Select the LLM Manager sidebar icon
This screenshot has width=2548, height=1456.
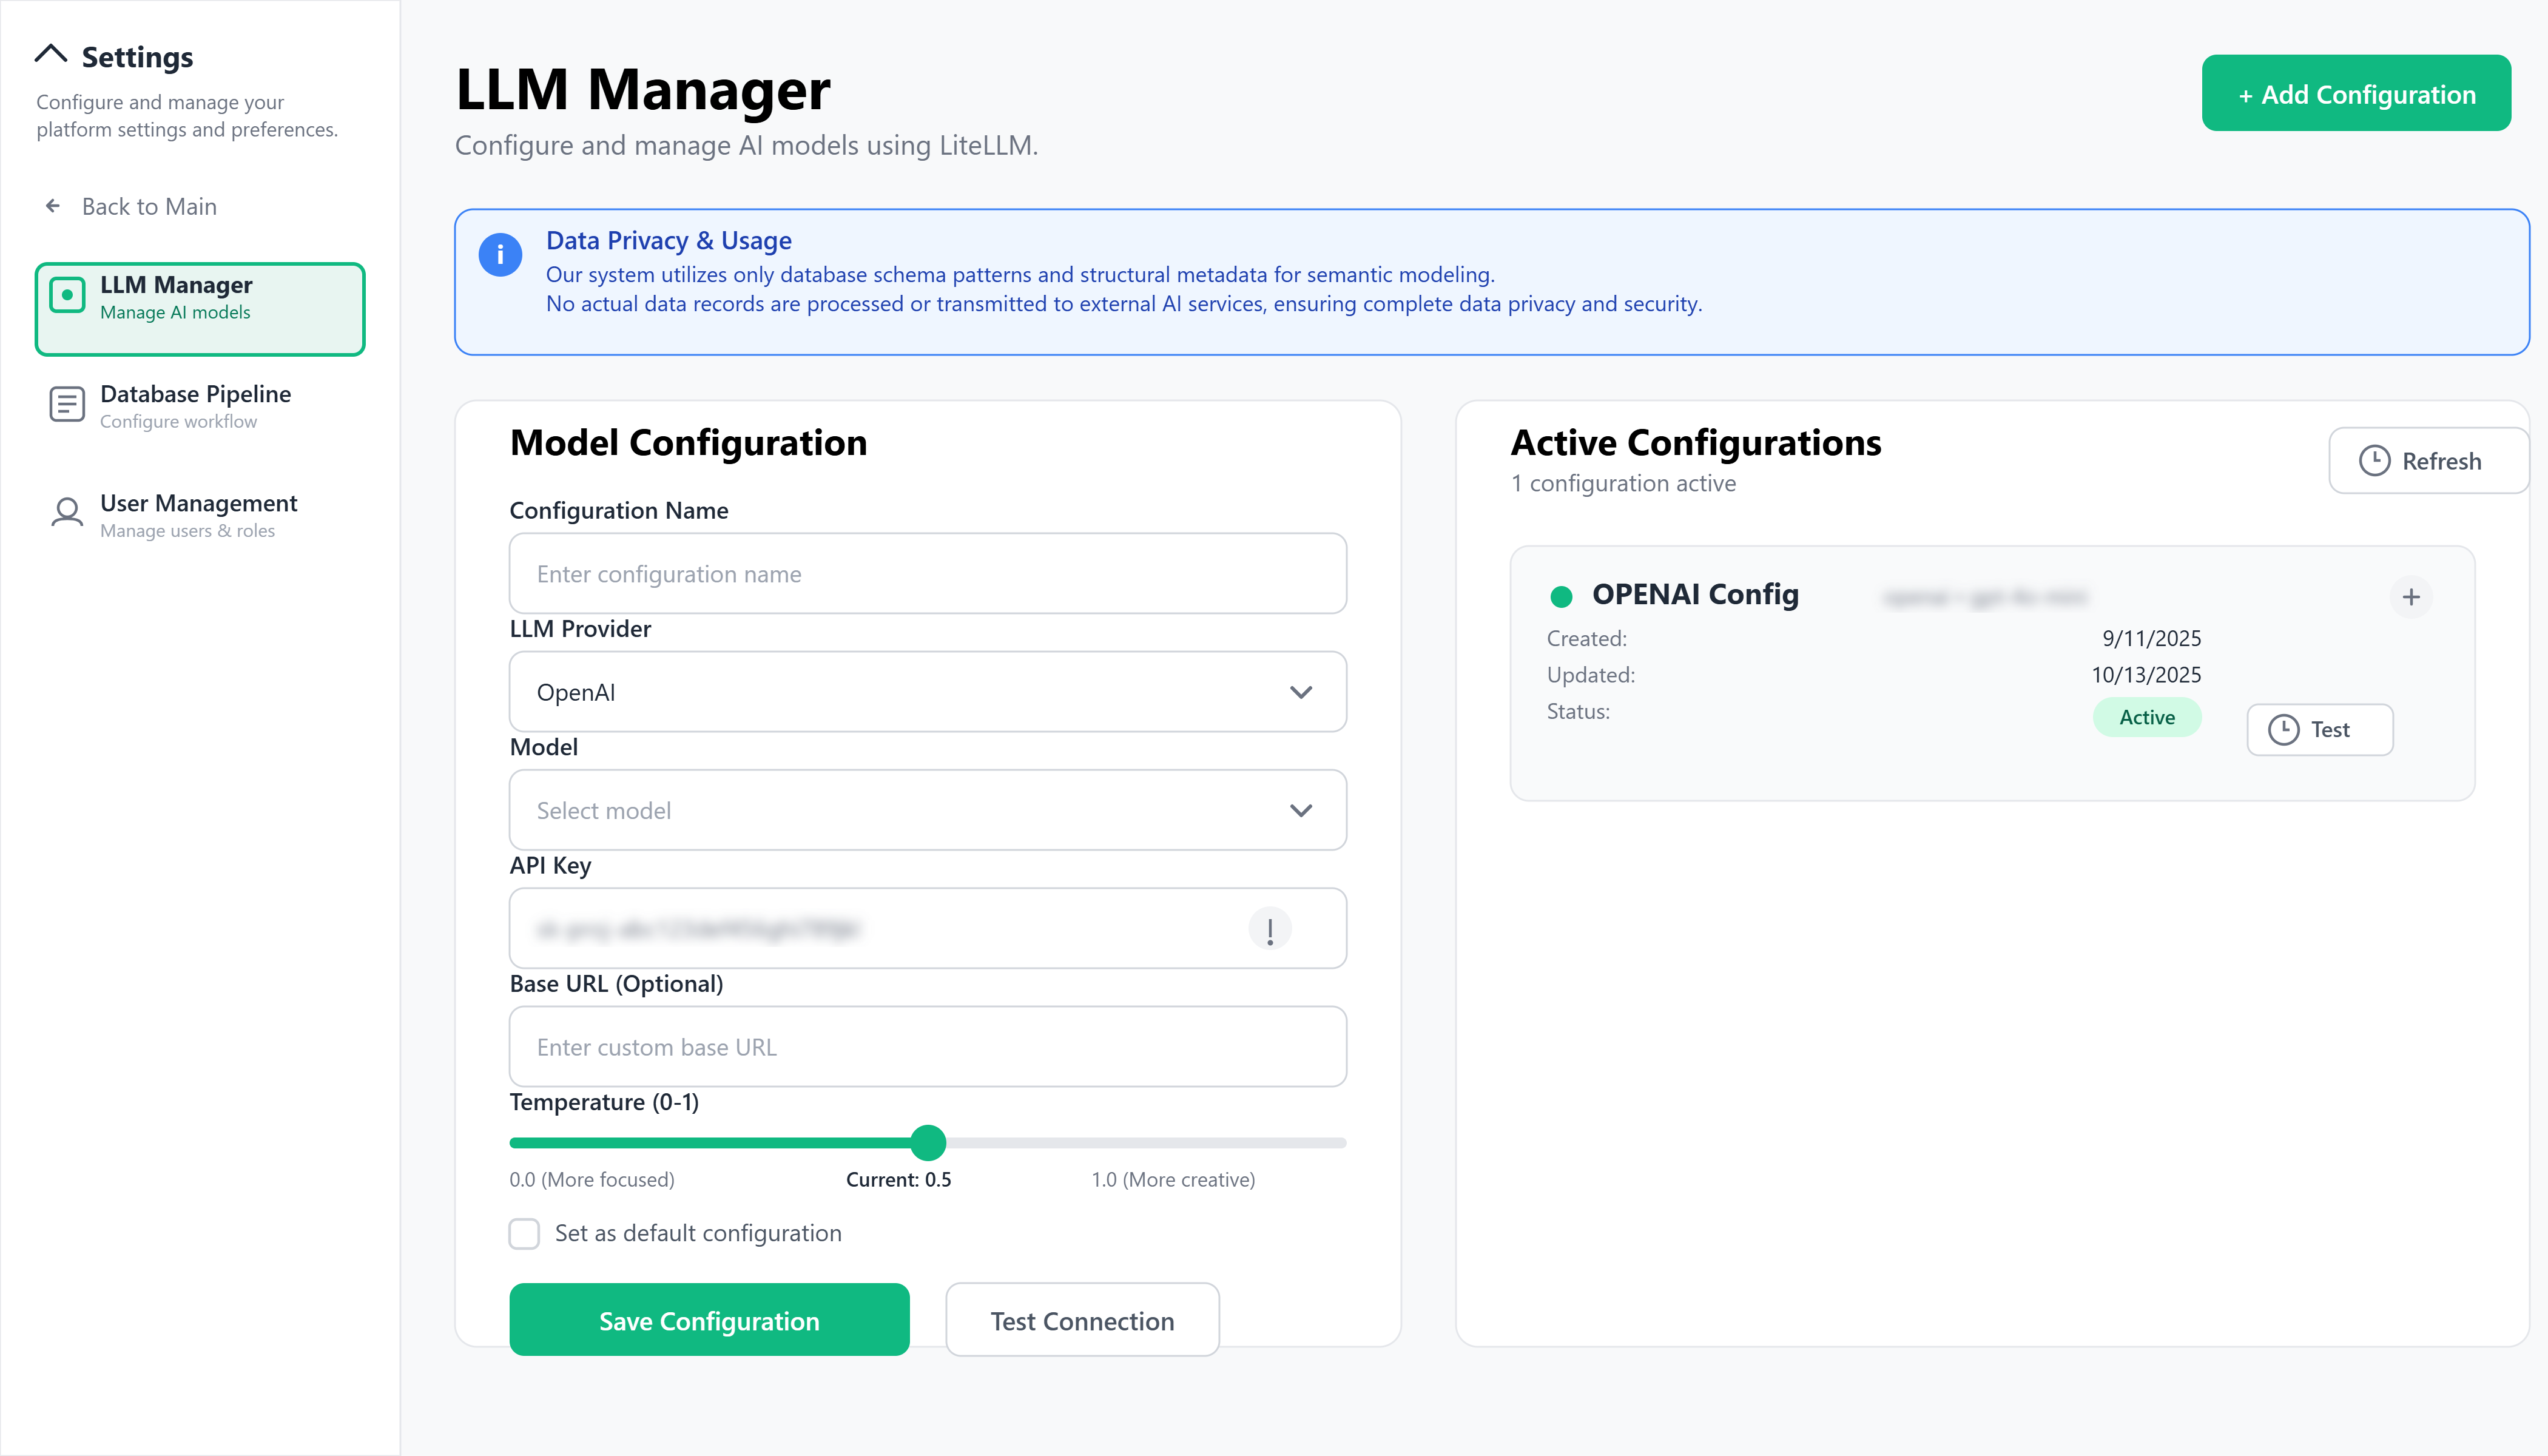click(x=67, y=295)
